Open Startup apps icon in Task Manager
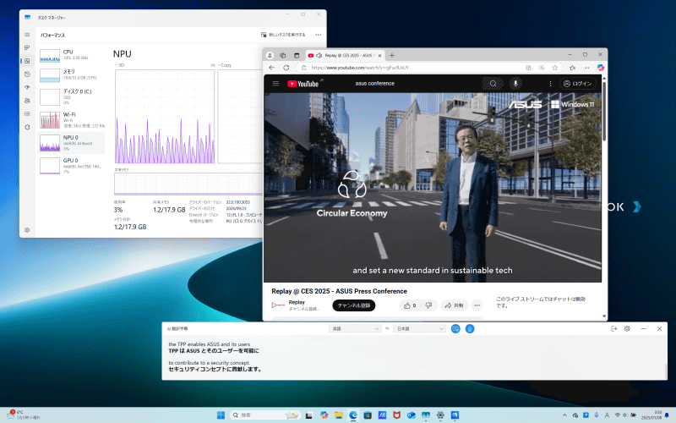 pyautogui.click(x=27, y=87)
